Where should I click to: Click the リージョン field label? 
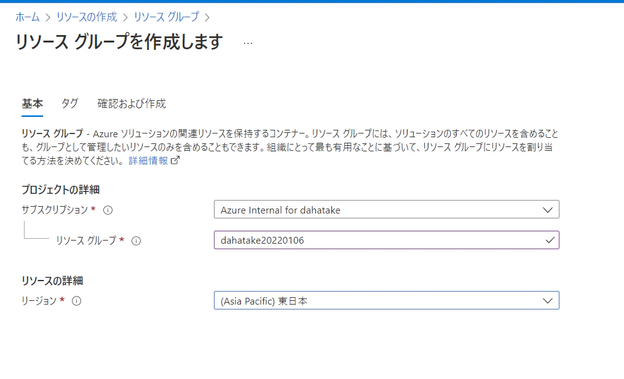coord(39,301)
